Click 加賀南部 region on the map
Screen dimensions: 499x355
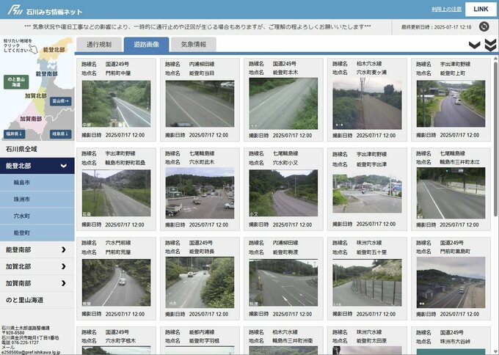pos(31,119)
